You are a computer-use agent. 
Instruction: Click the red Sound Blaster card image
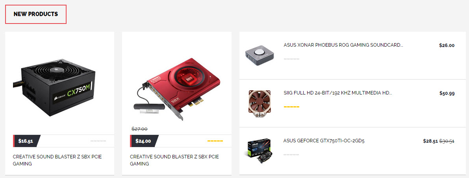click(x=176, y=88)
